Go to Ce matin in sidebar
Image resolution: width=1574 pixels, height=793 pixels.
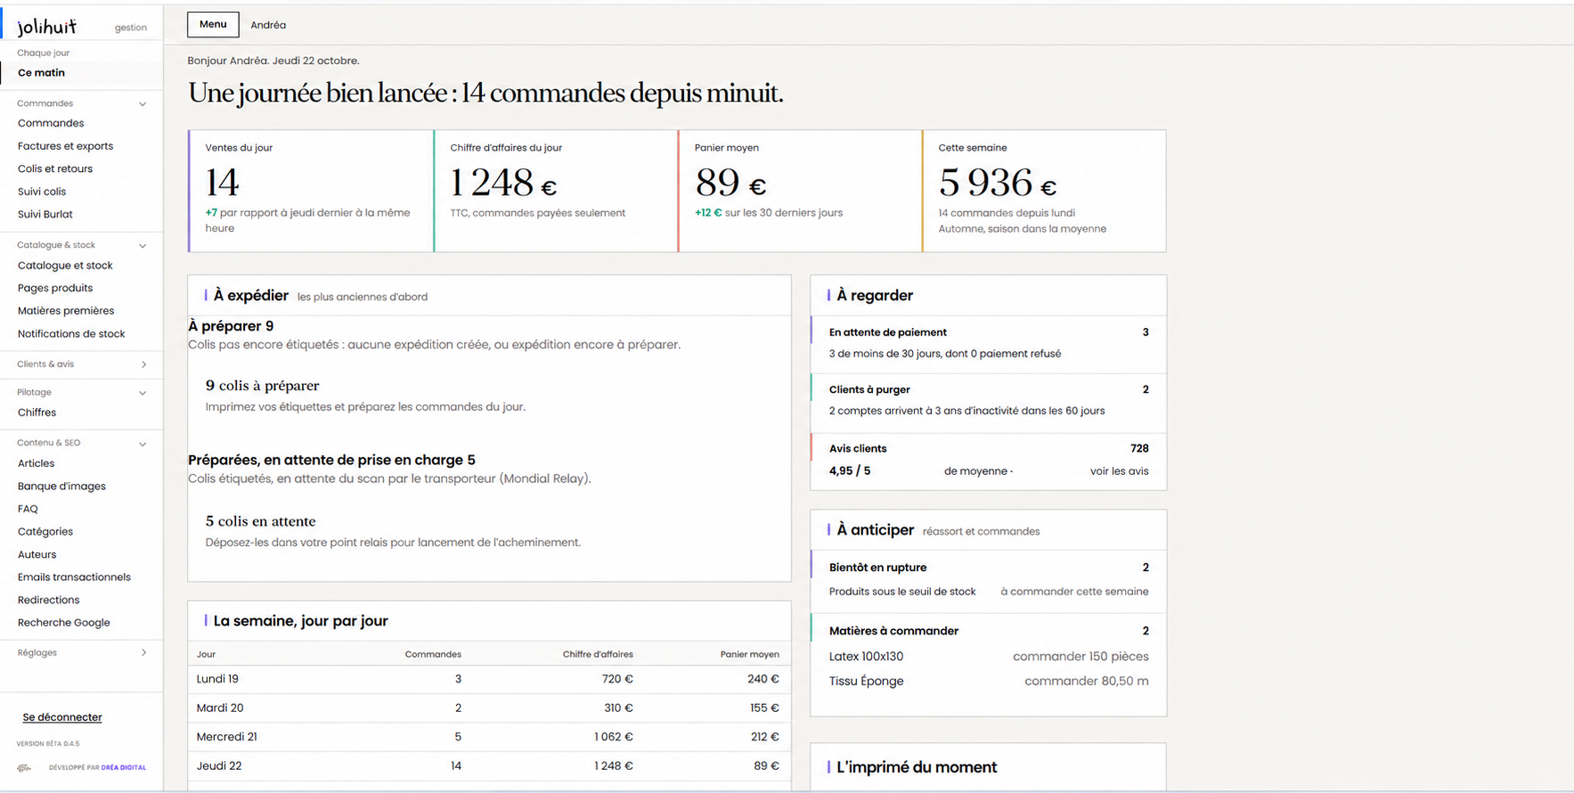coord(41,73)
